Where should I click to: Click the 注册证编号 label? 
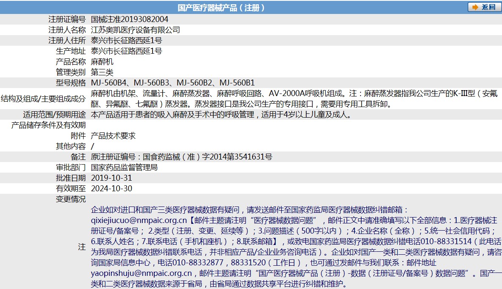tap(67, 19)
